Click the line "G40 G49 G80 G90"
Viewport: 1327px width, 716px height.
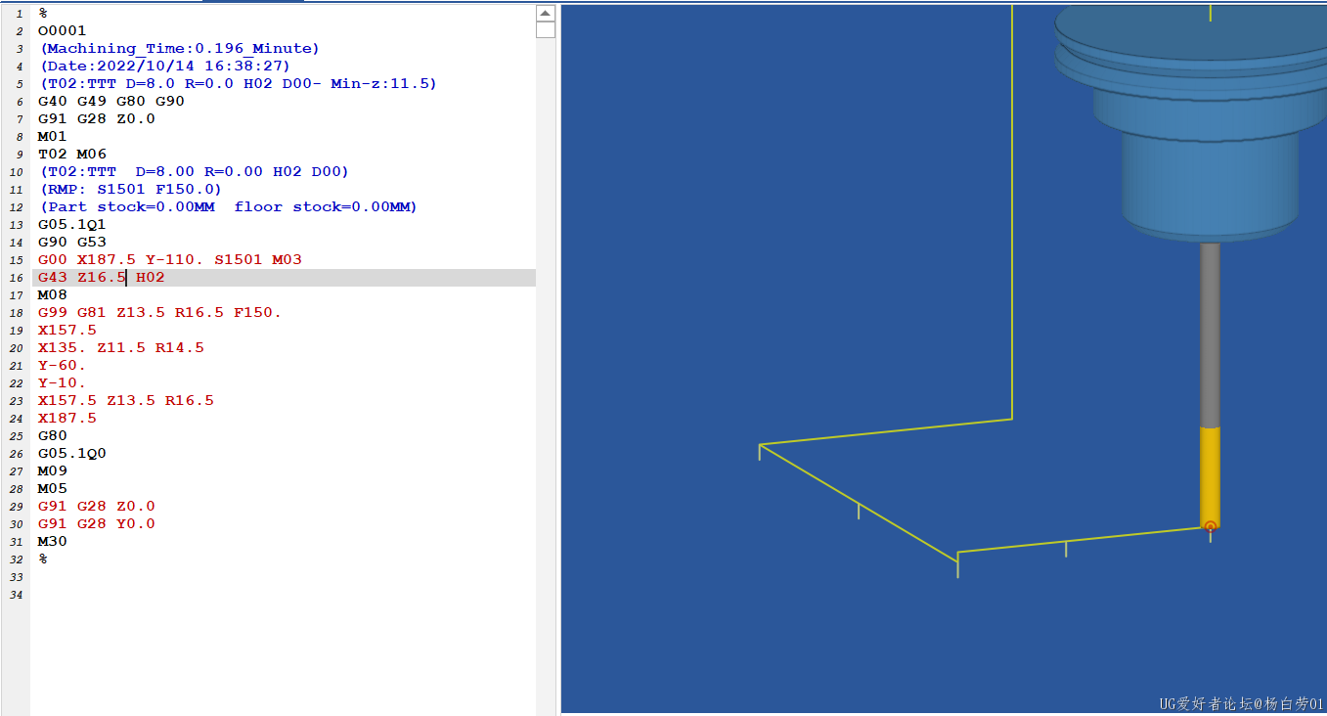pyautogui.click(x=111, y=101)
